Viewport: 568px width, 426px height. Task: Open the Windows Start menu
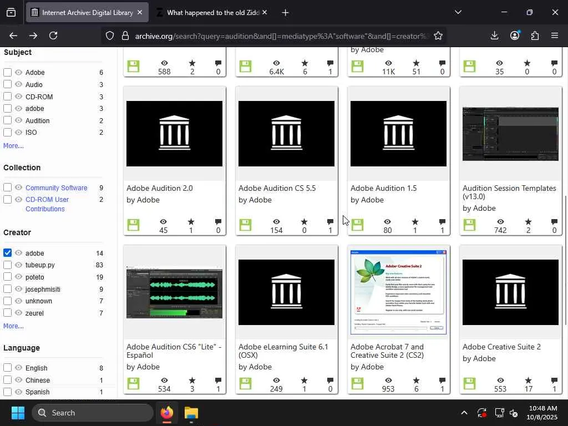pos(18,413)
